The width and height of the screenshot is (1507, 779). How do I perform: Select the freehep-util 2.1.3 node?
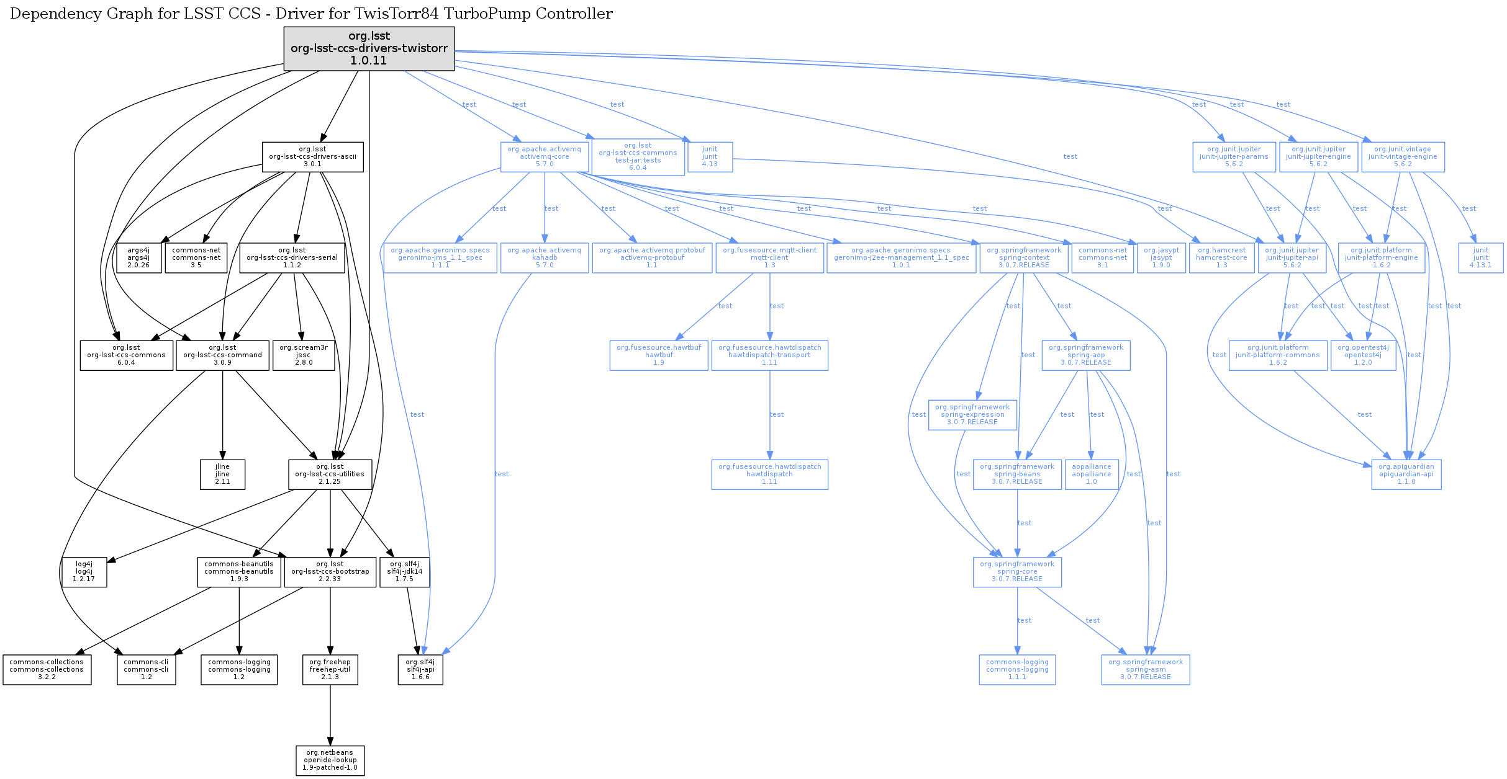point(330,670)
